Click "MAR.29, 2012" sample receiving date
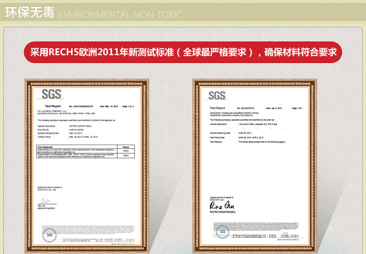366x254 pixels. pyautogui.click(x=245, y=133)
